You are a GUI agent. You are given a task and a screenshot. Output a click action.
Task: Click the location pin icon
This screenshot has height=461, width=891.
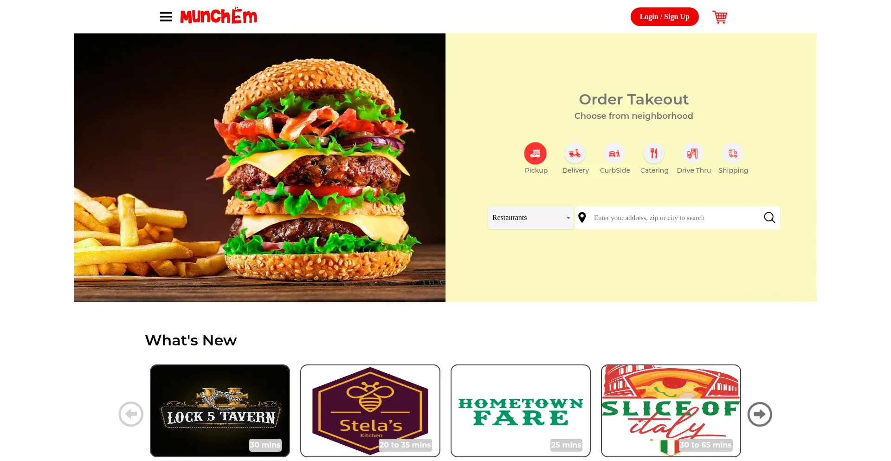coord(582,217)
